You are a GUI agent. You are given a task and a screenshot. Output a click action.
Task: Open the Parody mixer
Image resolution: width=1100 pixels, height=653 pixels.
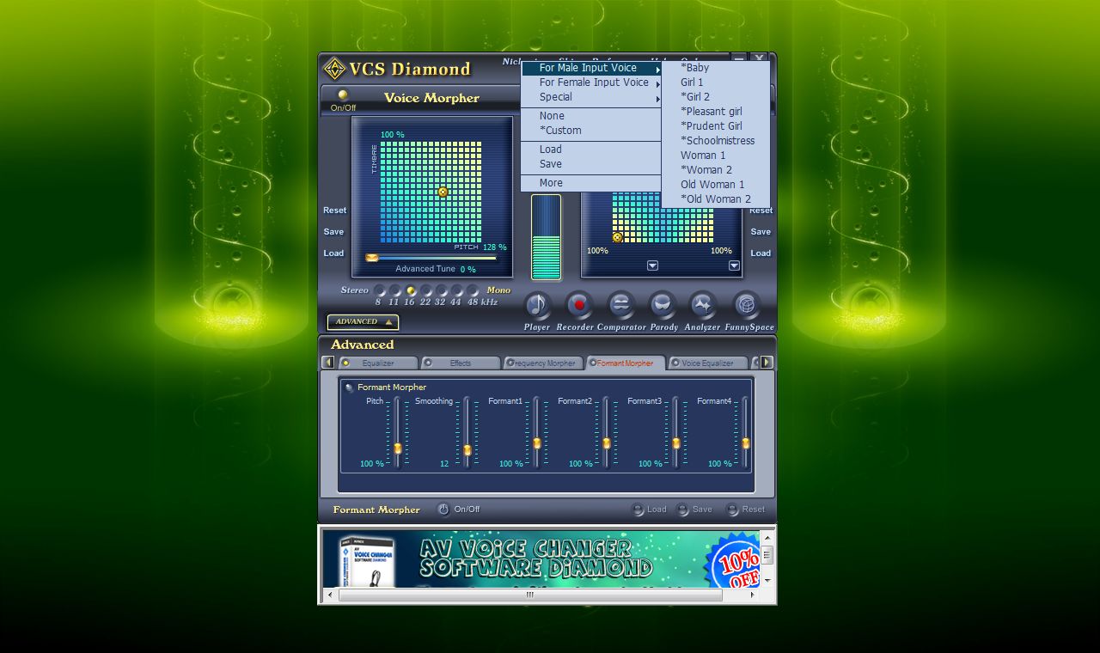point(663,306)
